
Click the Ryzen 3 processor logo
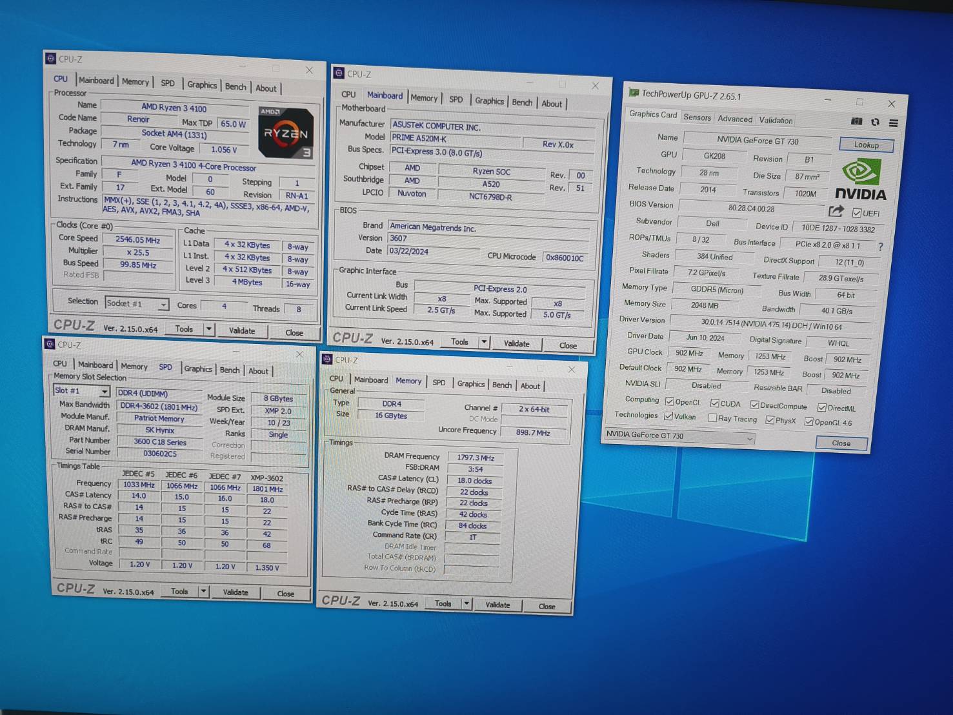click(286, 133)
